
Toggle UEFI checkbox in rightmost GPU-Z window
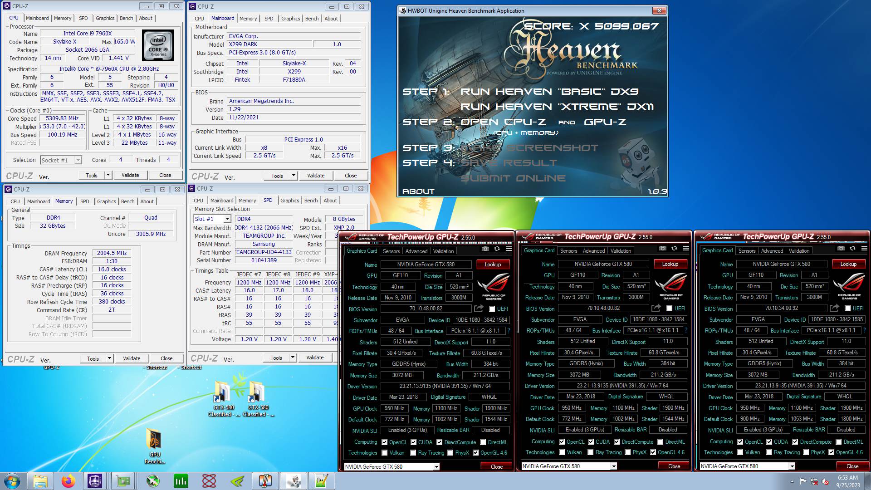[x=848, y=309]
